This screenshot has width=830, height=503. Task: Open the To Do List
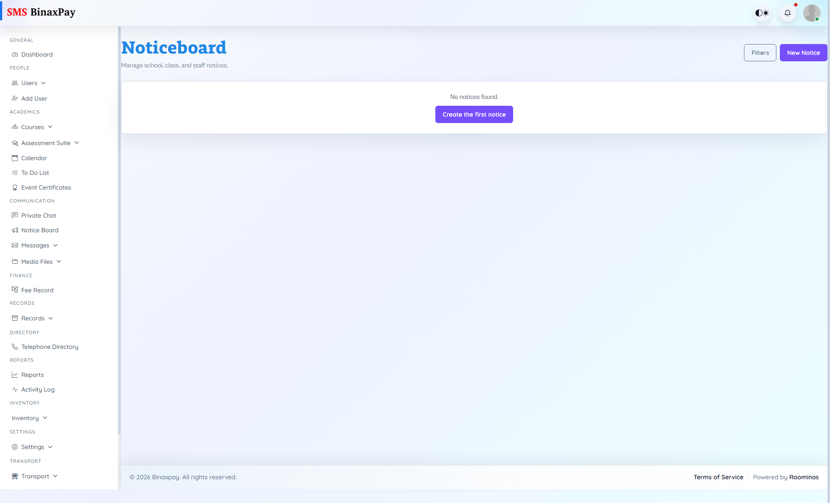35,173
